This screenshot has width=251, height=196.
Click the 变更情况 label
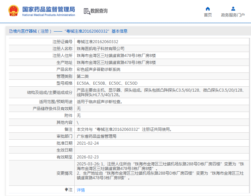64,173
